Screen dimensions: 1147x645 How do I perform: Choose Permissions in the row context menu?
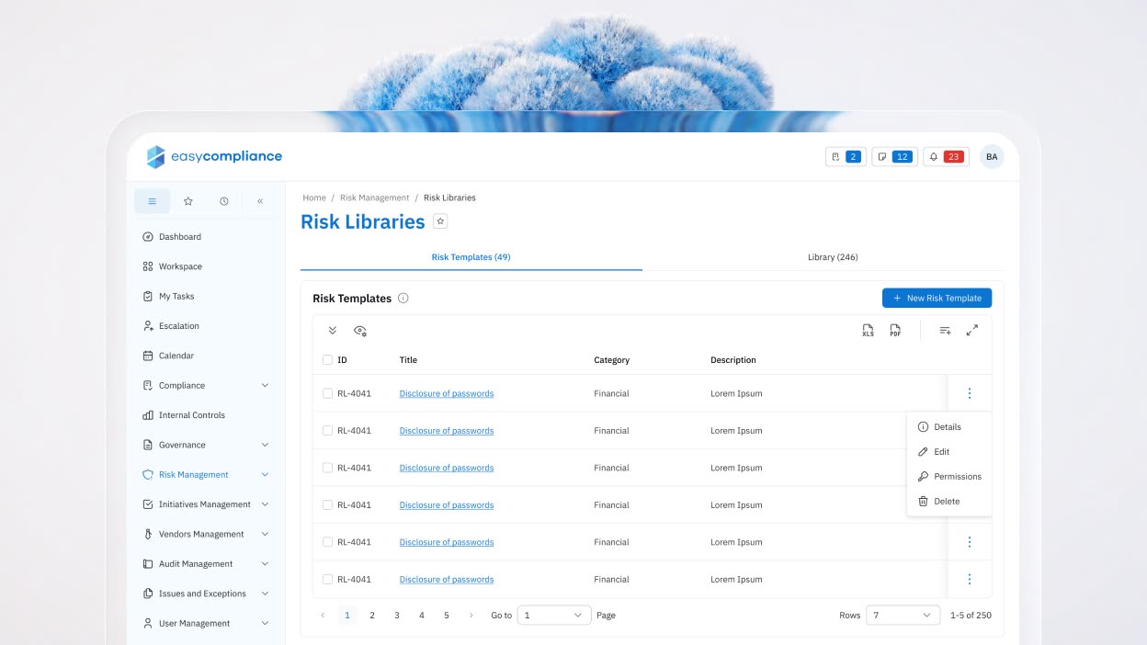[949, 477]
